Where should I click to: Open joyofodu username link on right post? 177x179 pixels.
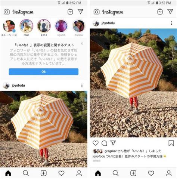coord(108,23)
